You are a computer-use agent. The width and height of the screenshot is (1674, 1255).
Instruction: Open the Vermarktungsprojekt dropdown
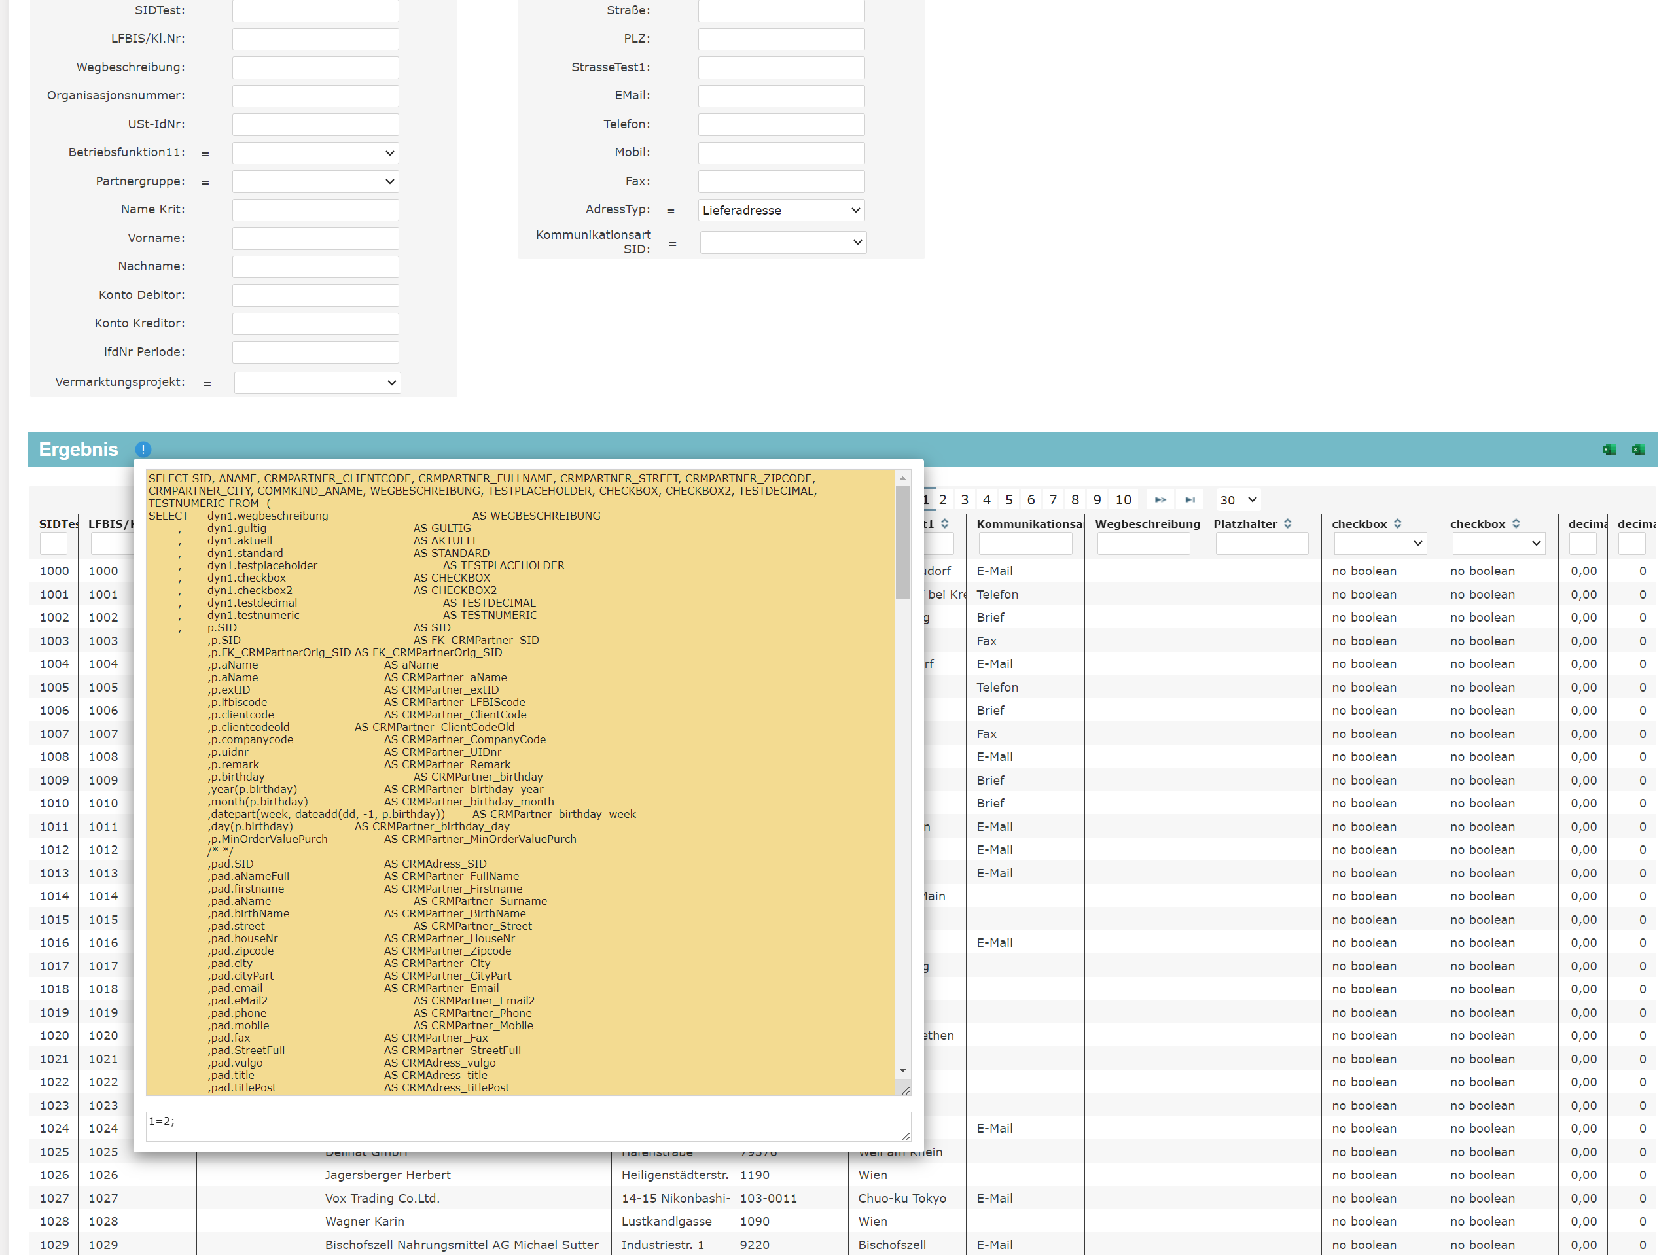point(317,383)
